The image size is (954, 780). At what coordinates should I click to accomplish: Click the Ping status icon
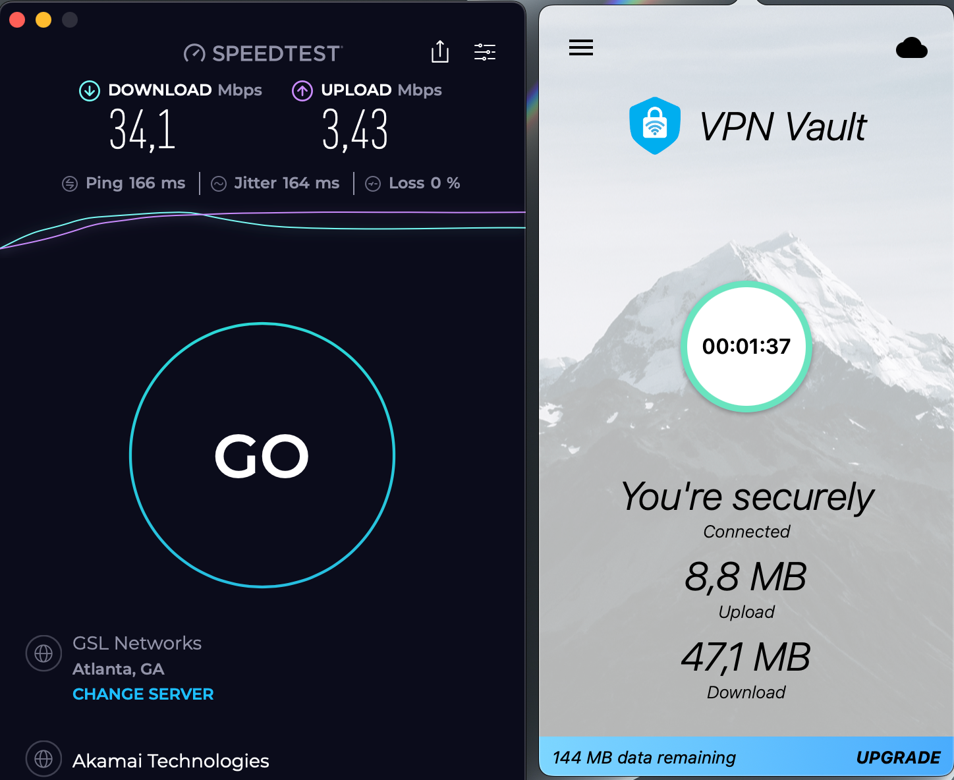point(70,183)
